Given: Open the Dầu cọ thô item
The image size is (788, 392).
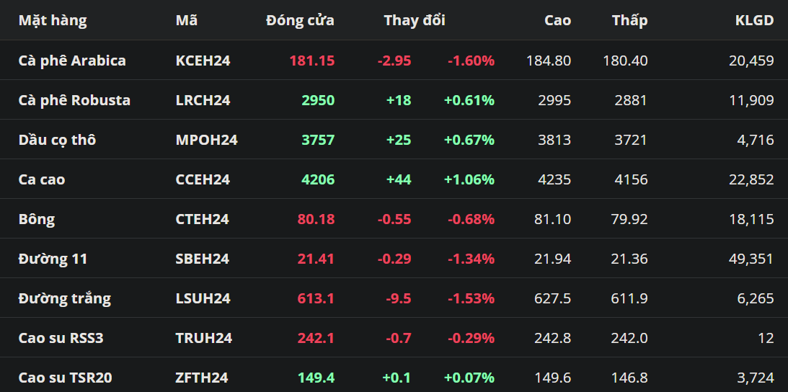Looking at the screenshot, I should tap(57, 140).
